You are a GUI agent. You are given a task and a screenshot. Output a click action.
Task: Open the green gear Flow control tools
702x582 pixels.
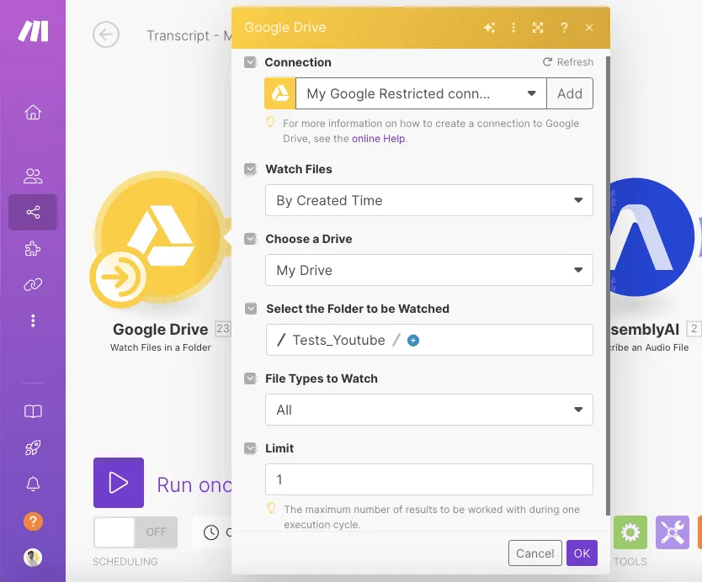(630, 532)
